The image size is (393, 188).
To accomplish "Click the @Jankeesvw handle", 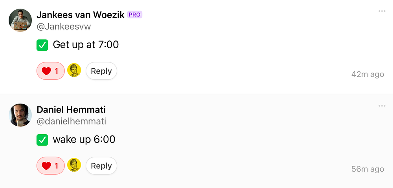I will coord(64,27).
